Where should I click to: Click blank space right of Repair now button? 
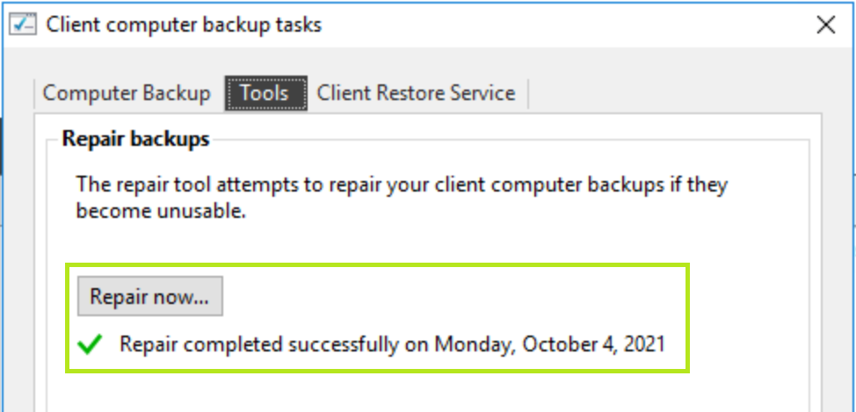tap(439, 297)
